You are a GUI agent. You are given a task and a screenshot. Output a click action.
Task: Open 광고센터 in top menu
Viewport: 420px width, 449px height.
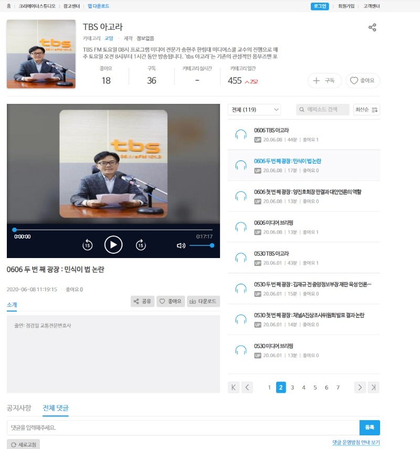click(72, 6)
